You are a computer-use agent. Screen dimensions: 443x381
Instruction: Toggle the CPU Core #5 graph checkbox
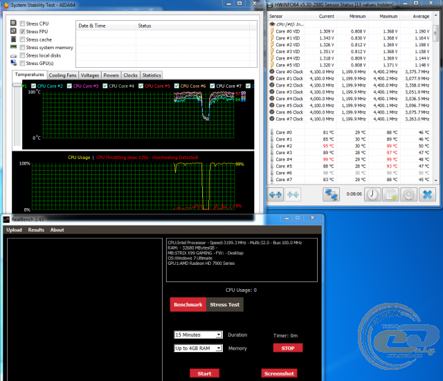tap(141, 86)
